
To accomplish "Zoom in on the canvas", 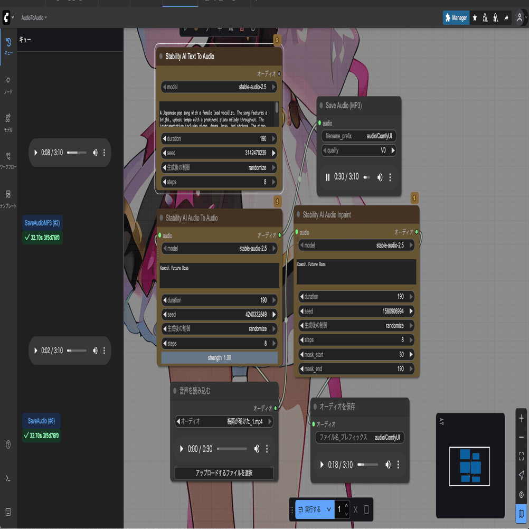I will 521,418.
